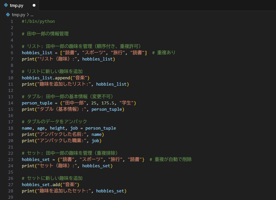Click the unsaved-changes dot on tmp.py tab

click(34, 5)
